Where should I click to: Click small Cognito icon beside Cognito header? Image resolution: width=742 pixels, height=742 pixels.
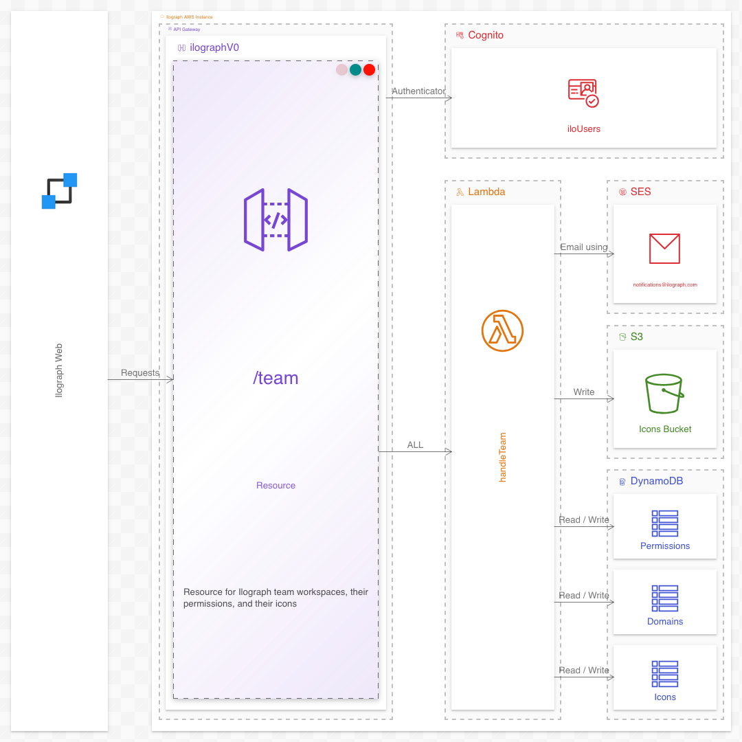click(460, 35)
